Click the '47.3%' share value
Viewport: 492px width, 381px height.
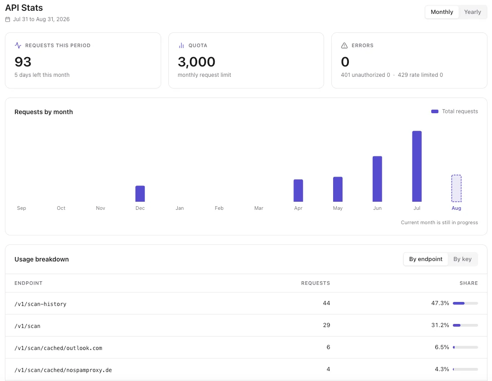click(440, 303)
